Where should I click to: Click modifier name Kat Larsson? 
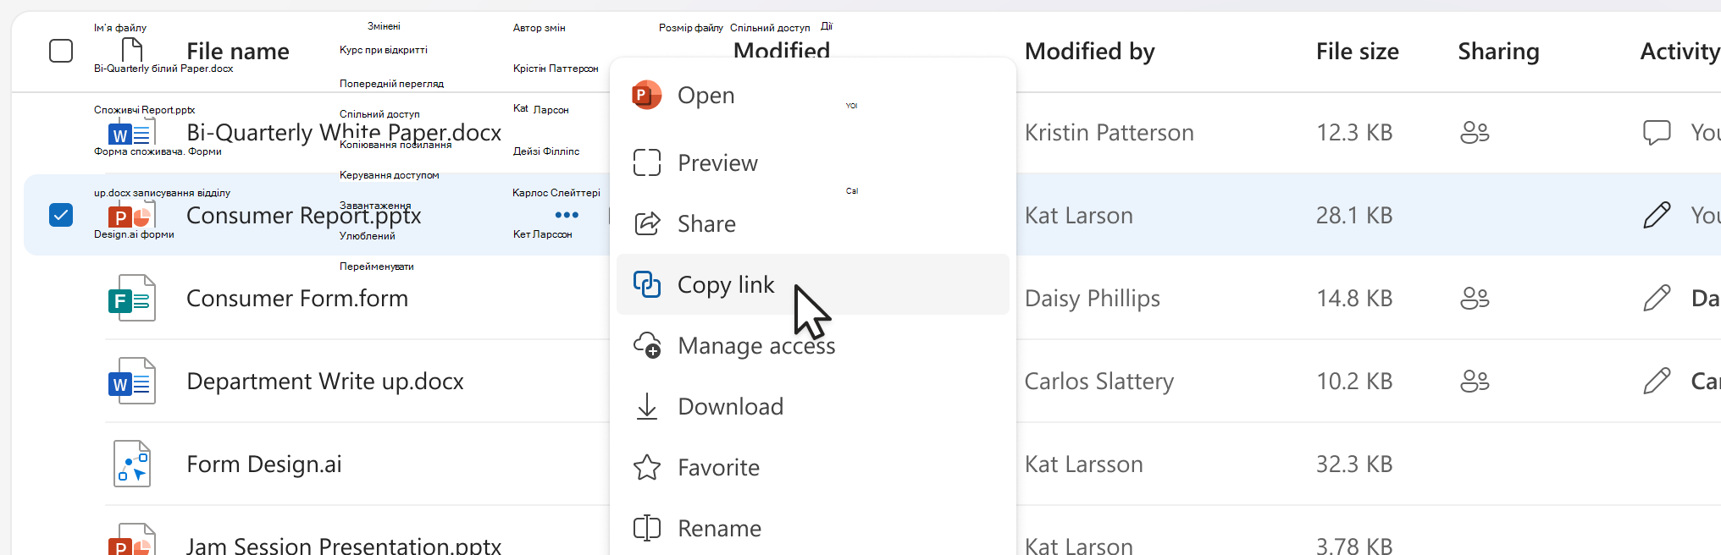[x=1084, y=464]
